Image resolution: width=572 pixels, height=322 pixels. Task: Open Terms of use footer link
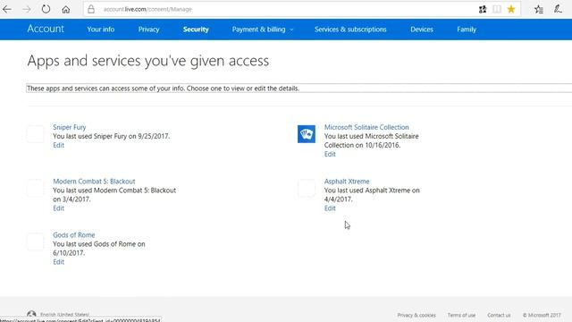click(x=461, y=315)
